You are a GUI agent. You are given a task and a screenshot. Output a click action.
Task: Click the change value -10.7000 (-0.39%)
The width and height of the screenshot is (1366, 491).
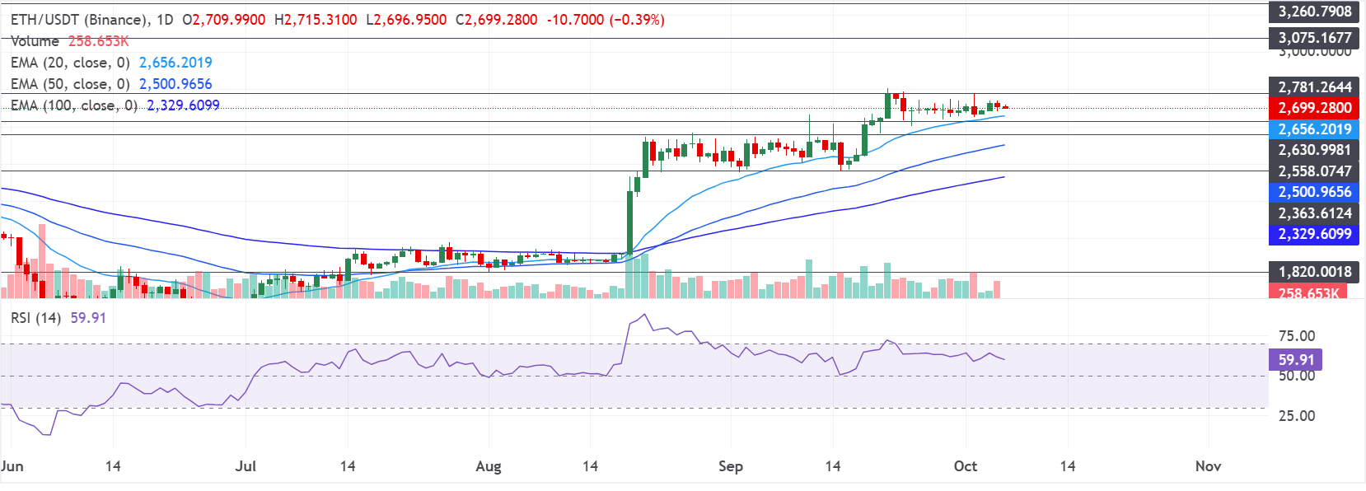606,19
